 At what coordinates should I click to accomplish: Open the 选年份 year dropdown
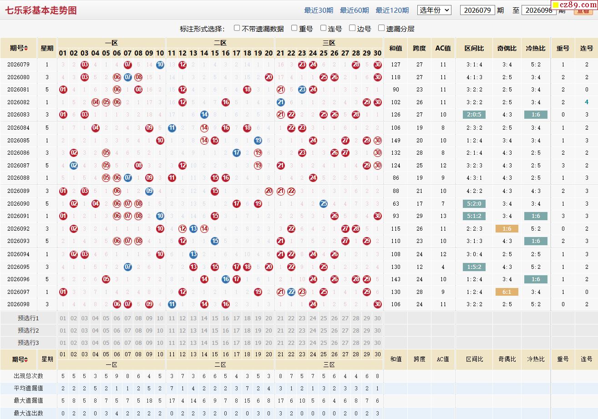[434, 10]
